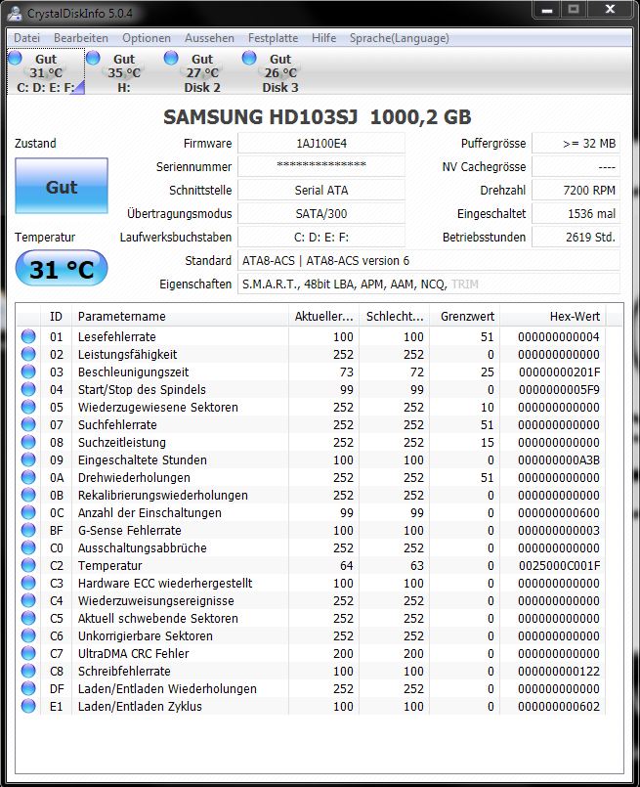Click status orb of Suchfehlerrate row

tap(28, 424)
